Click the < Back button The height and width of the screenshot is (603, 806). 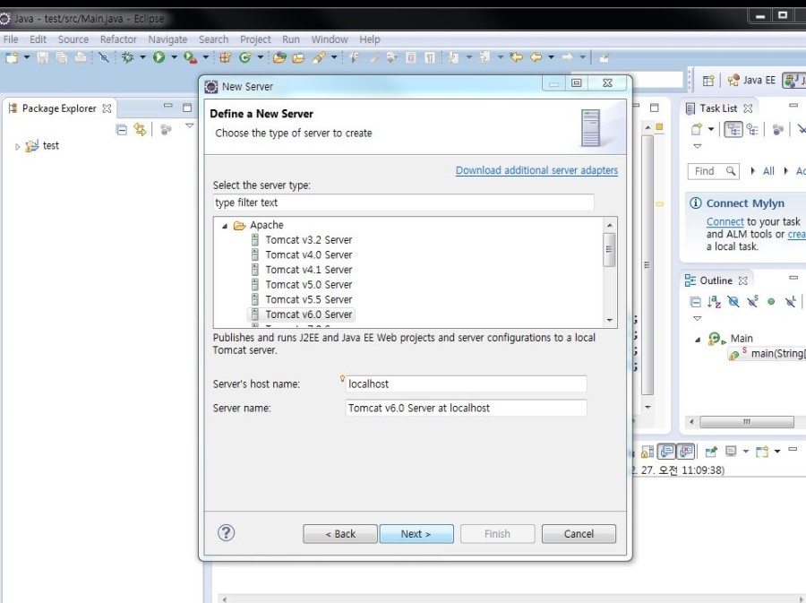[340, 534]
